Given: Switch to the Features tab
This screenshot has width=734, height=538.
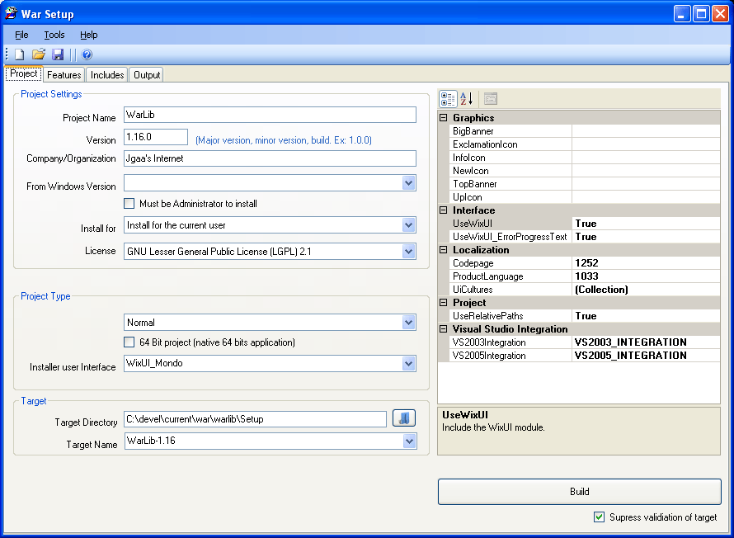Looking at the screenshot, I should coord(64,75).
